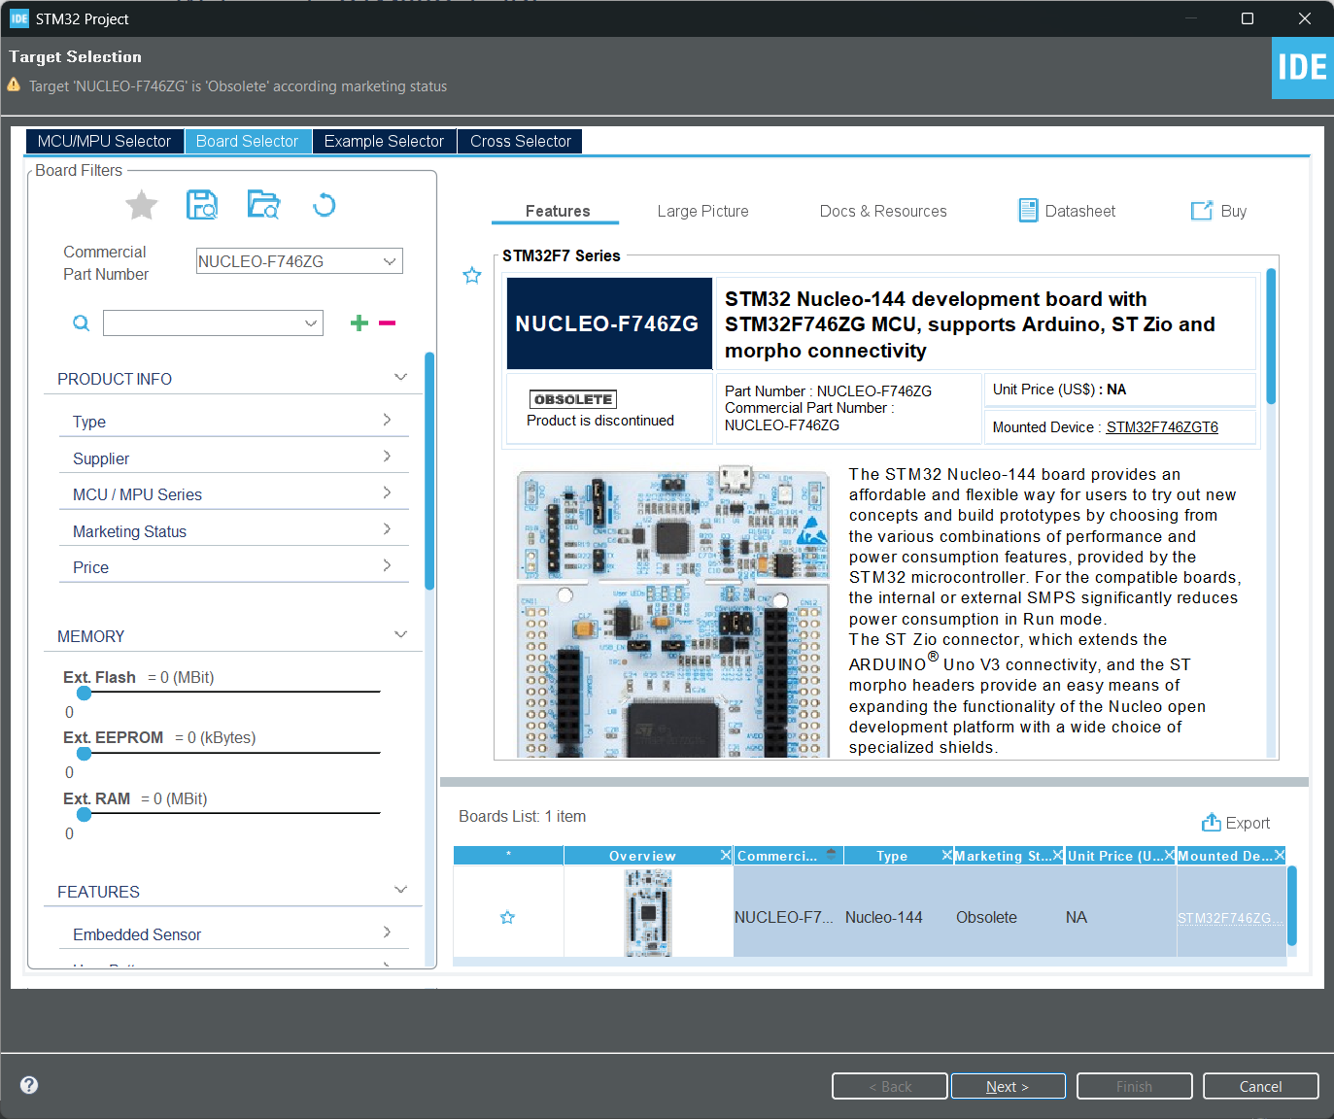
Task: Toggle favorite star beside STM32F7 Series panel
Action: 472,275
